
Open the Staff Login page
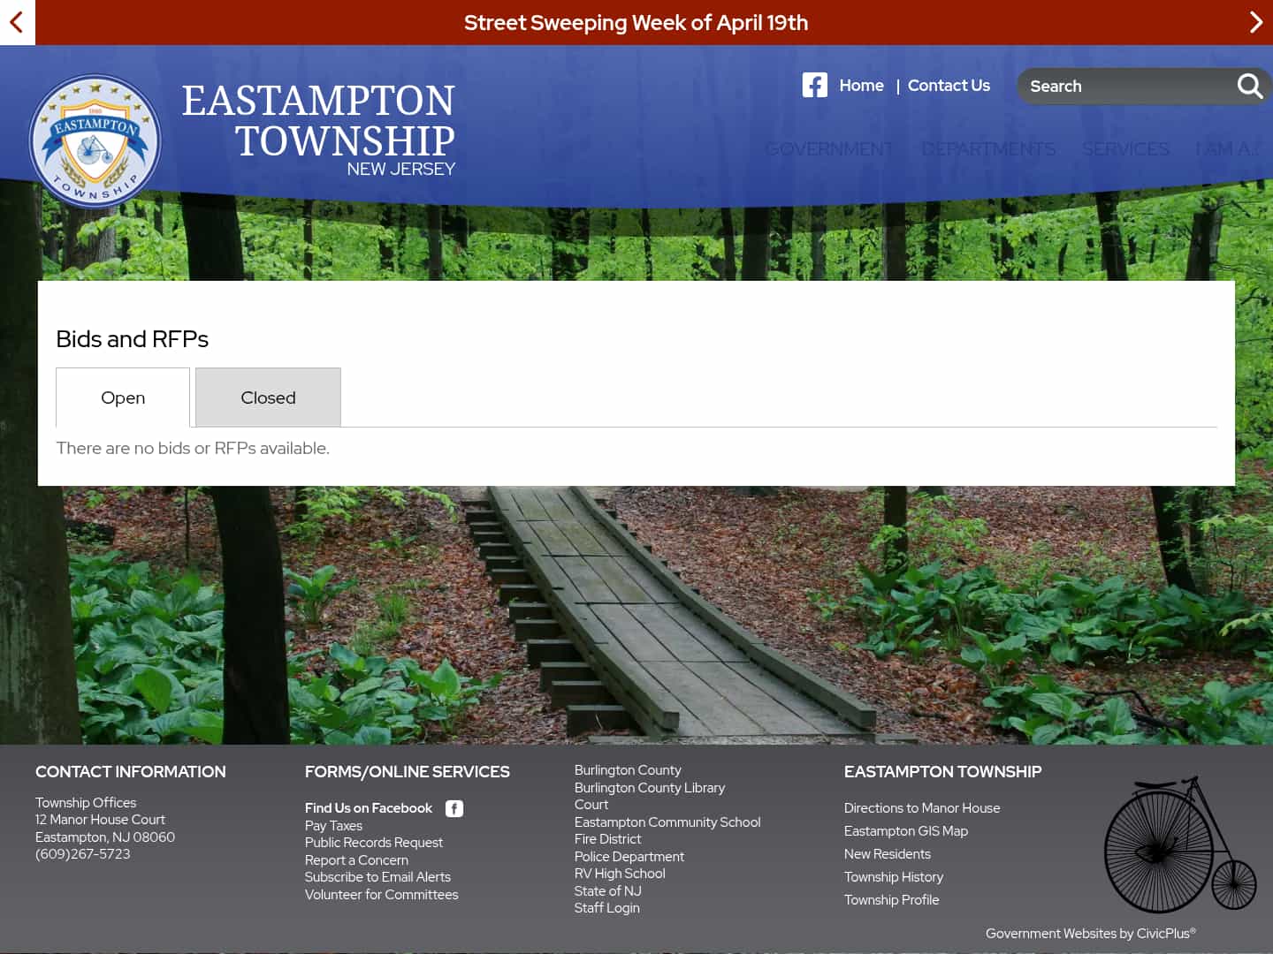coord(606,907)
